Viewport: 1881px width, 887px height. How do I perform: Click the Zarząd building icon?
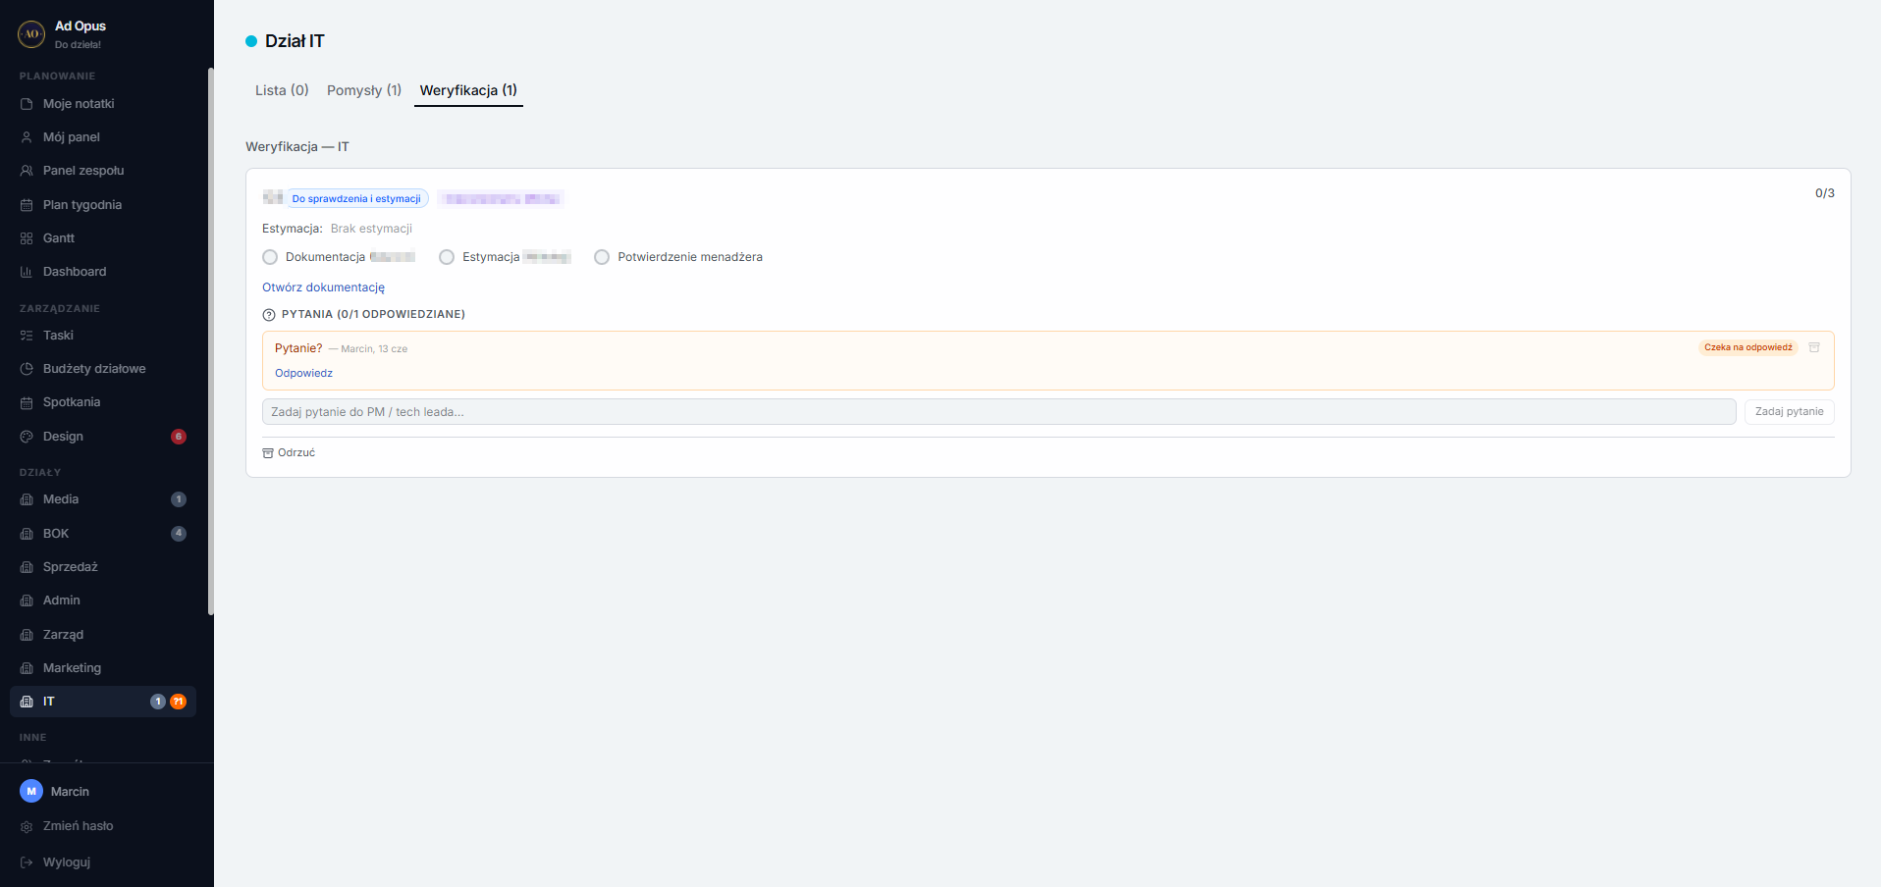click(x=27, y=635)
